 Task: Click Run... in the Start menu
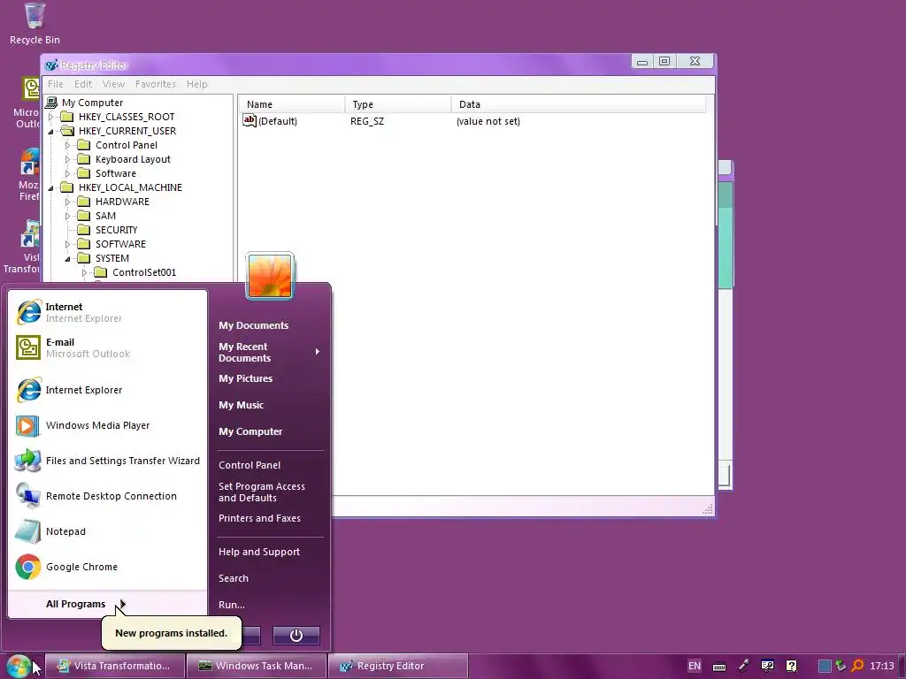point(232,605)
